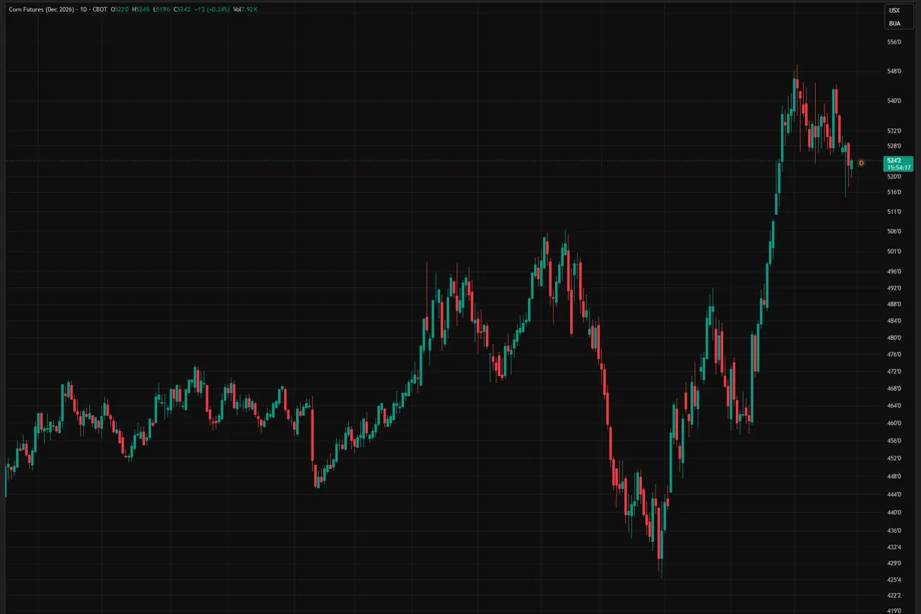This screenshot has height=614, width=921.
Task: Click the orange D marker beside the last candle
Action: [861, 163]
